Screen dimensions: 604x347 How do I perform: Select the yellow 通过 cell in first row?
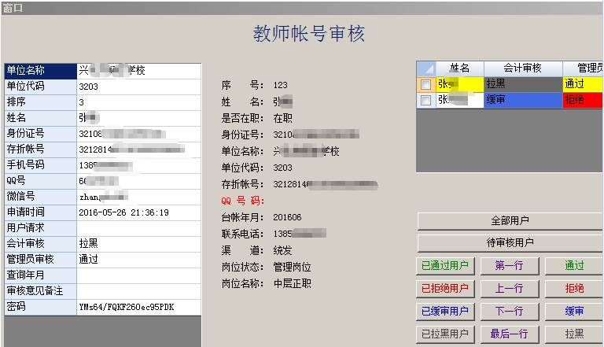(x=582, y=84)
